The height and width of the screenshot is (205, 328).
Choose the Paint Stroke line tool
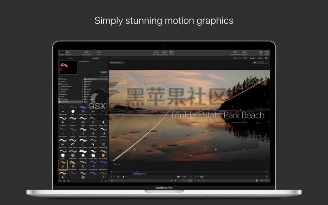tap(191, 177)
